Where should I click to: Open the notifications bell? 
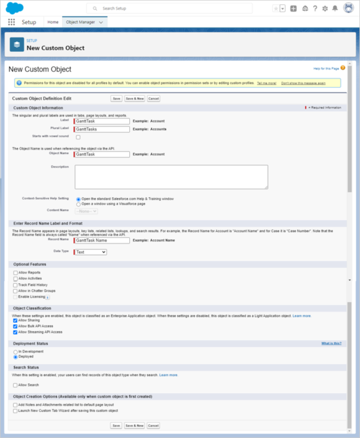pyautogui.click(x=335, y=9)
